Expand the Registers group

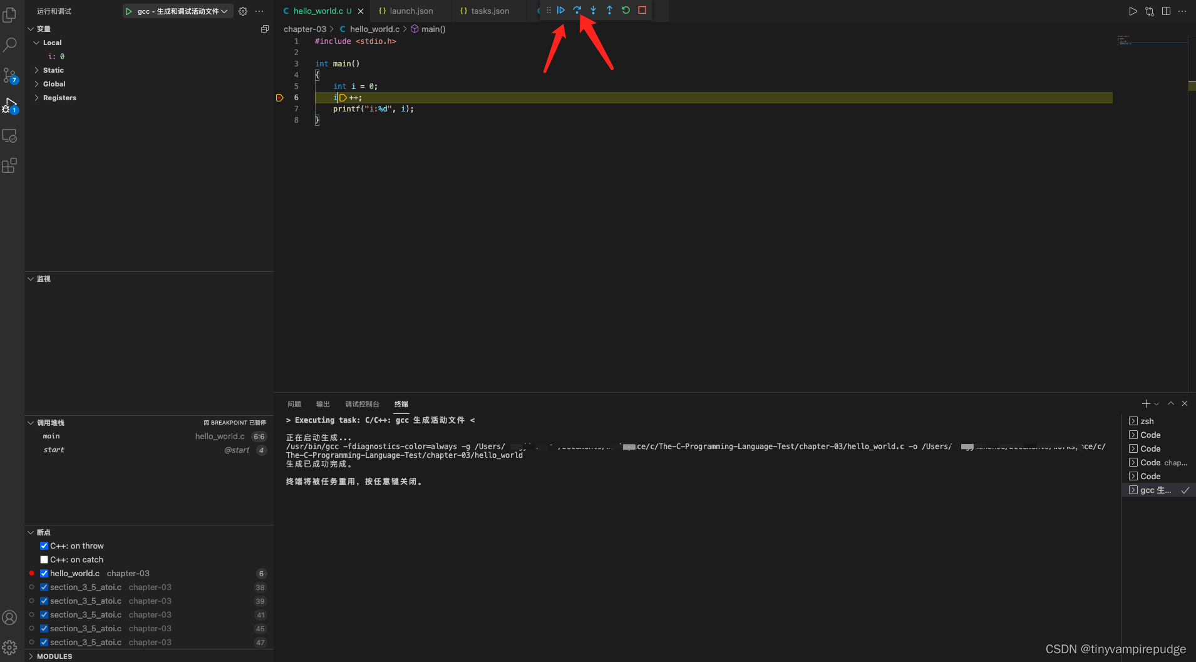point(36,98)
